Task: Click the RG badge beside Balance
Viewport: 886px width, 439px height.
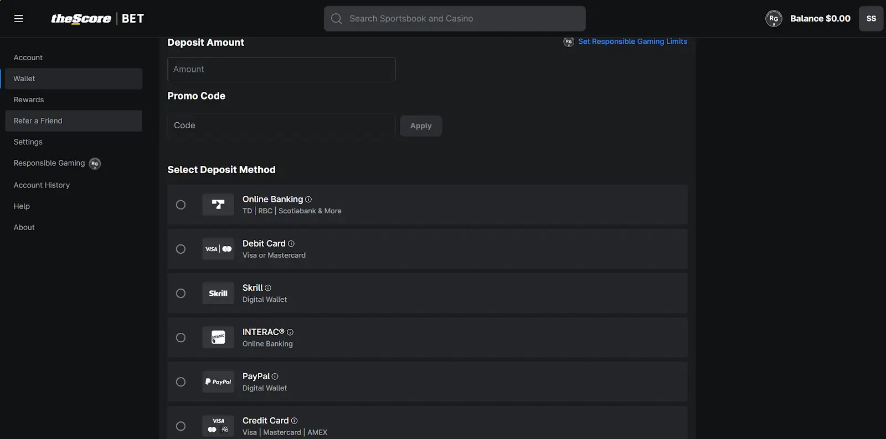Action: coord(773,19)
